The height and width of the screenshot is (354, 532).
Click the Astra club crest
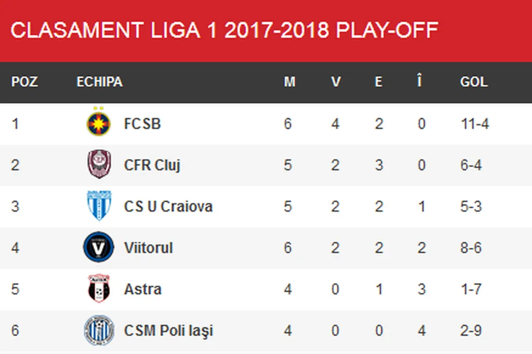98,289
